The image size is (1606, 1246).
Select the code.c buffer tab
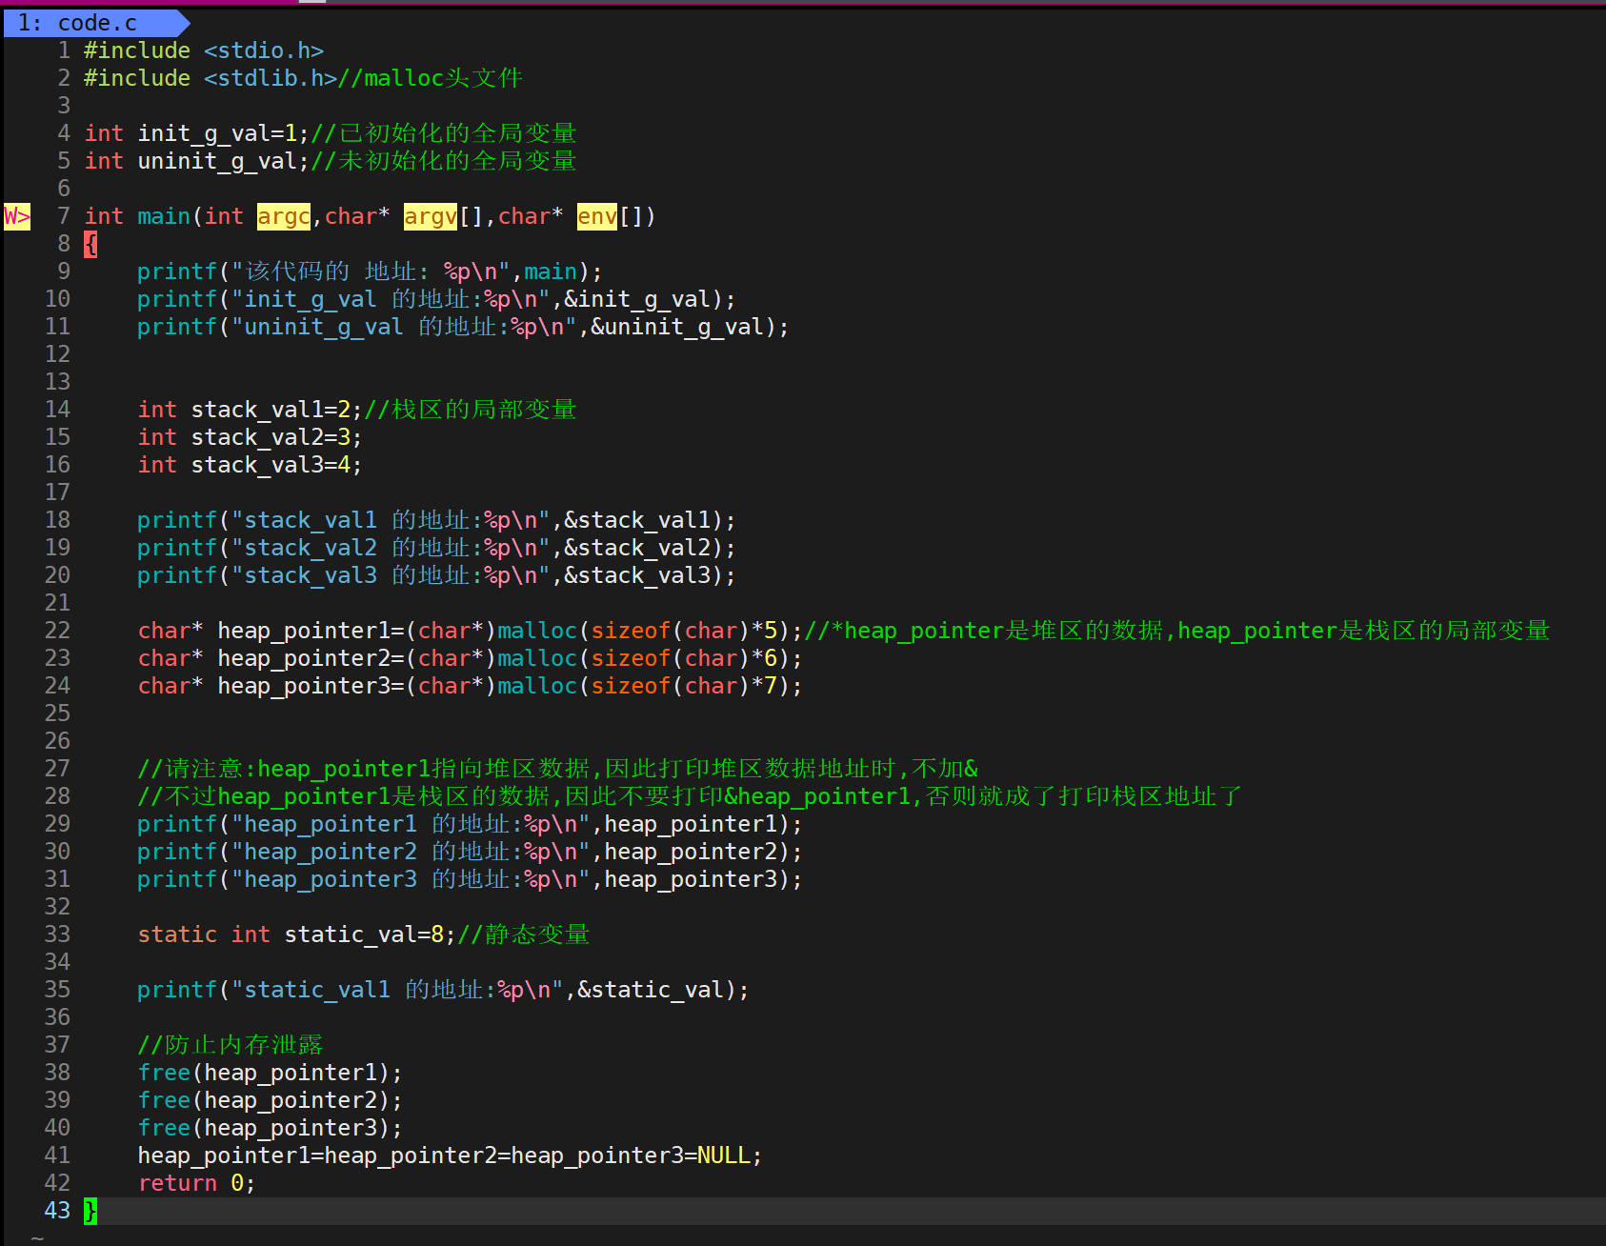pyautogui.click(x=95, y=23)
